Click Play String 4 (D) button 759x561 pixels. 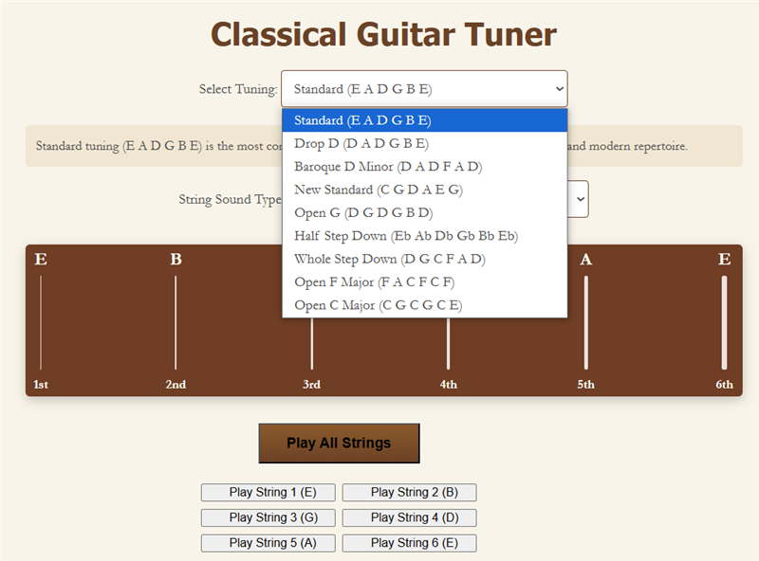coord(410,517)
